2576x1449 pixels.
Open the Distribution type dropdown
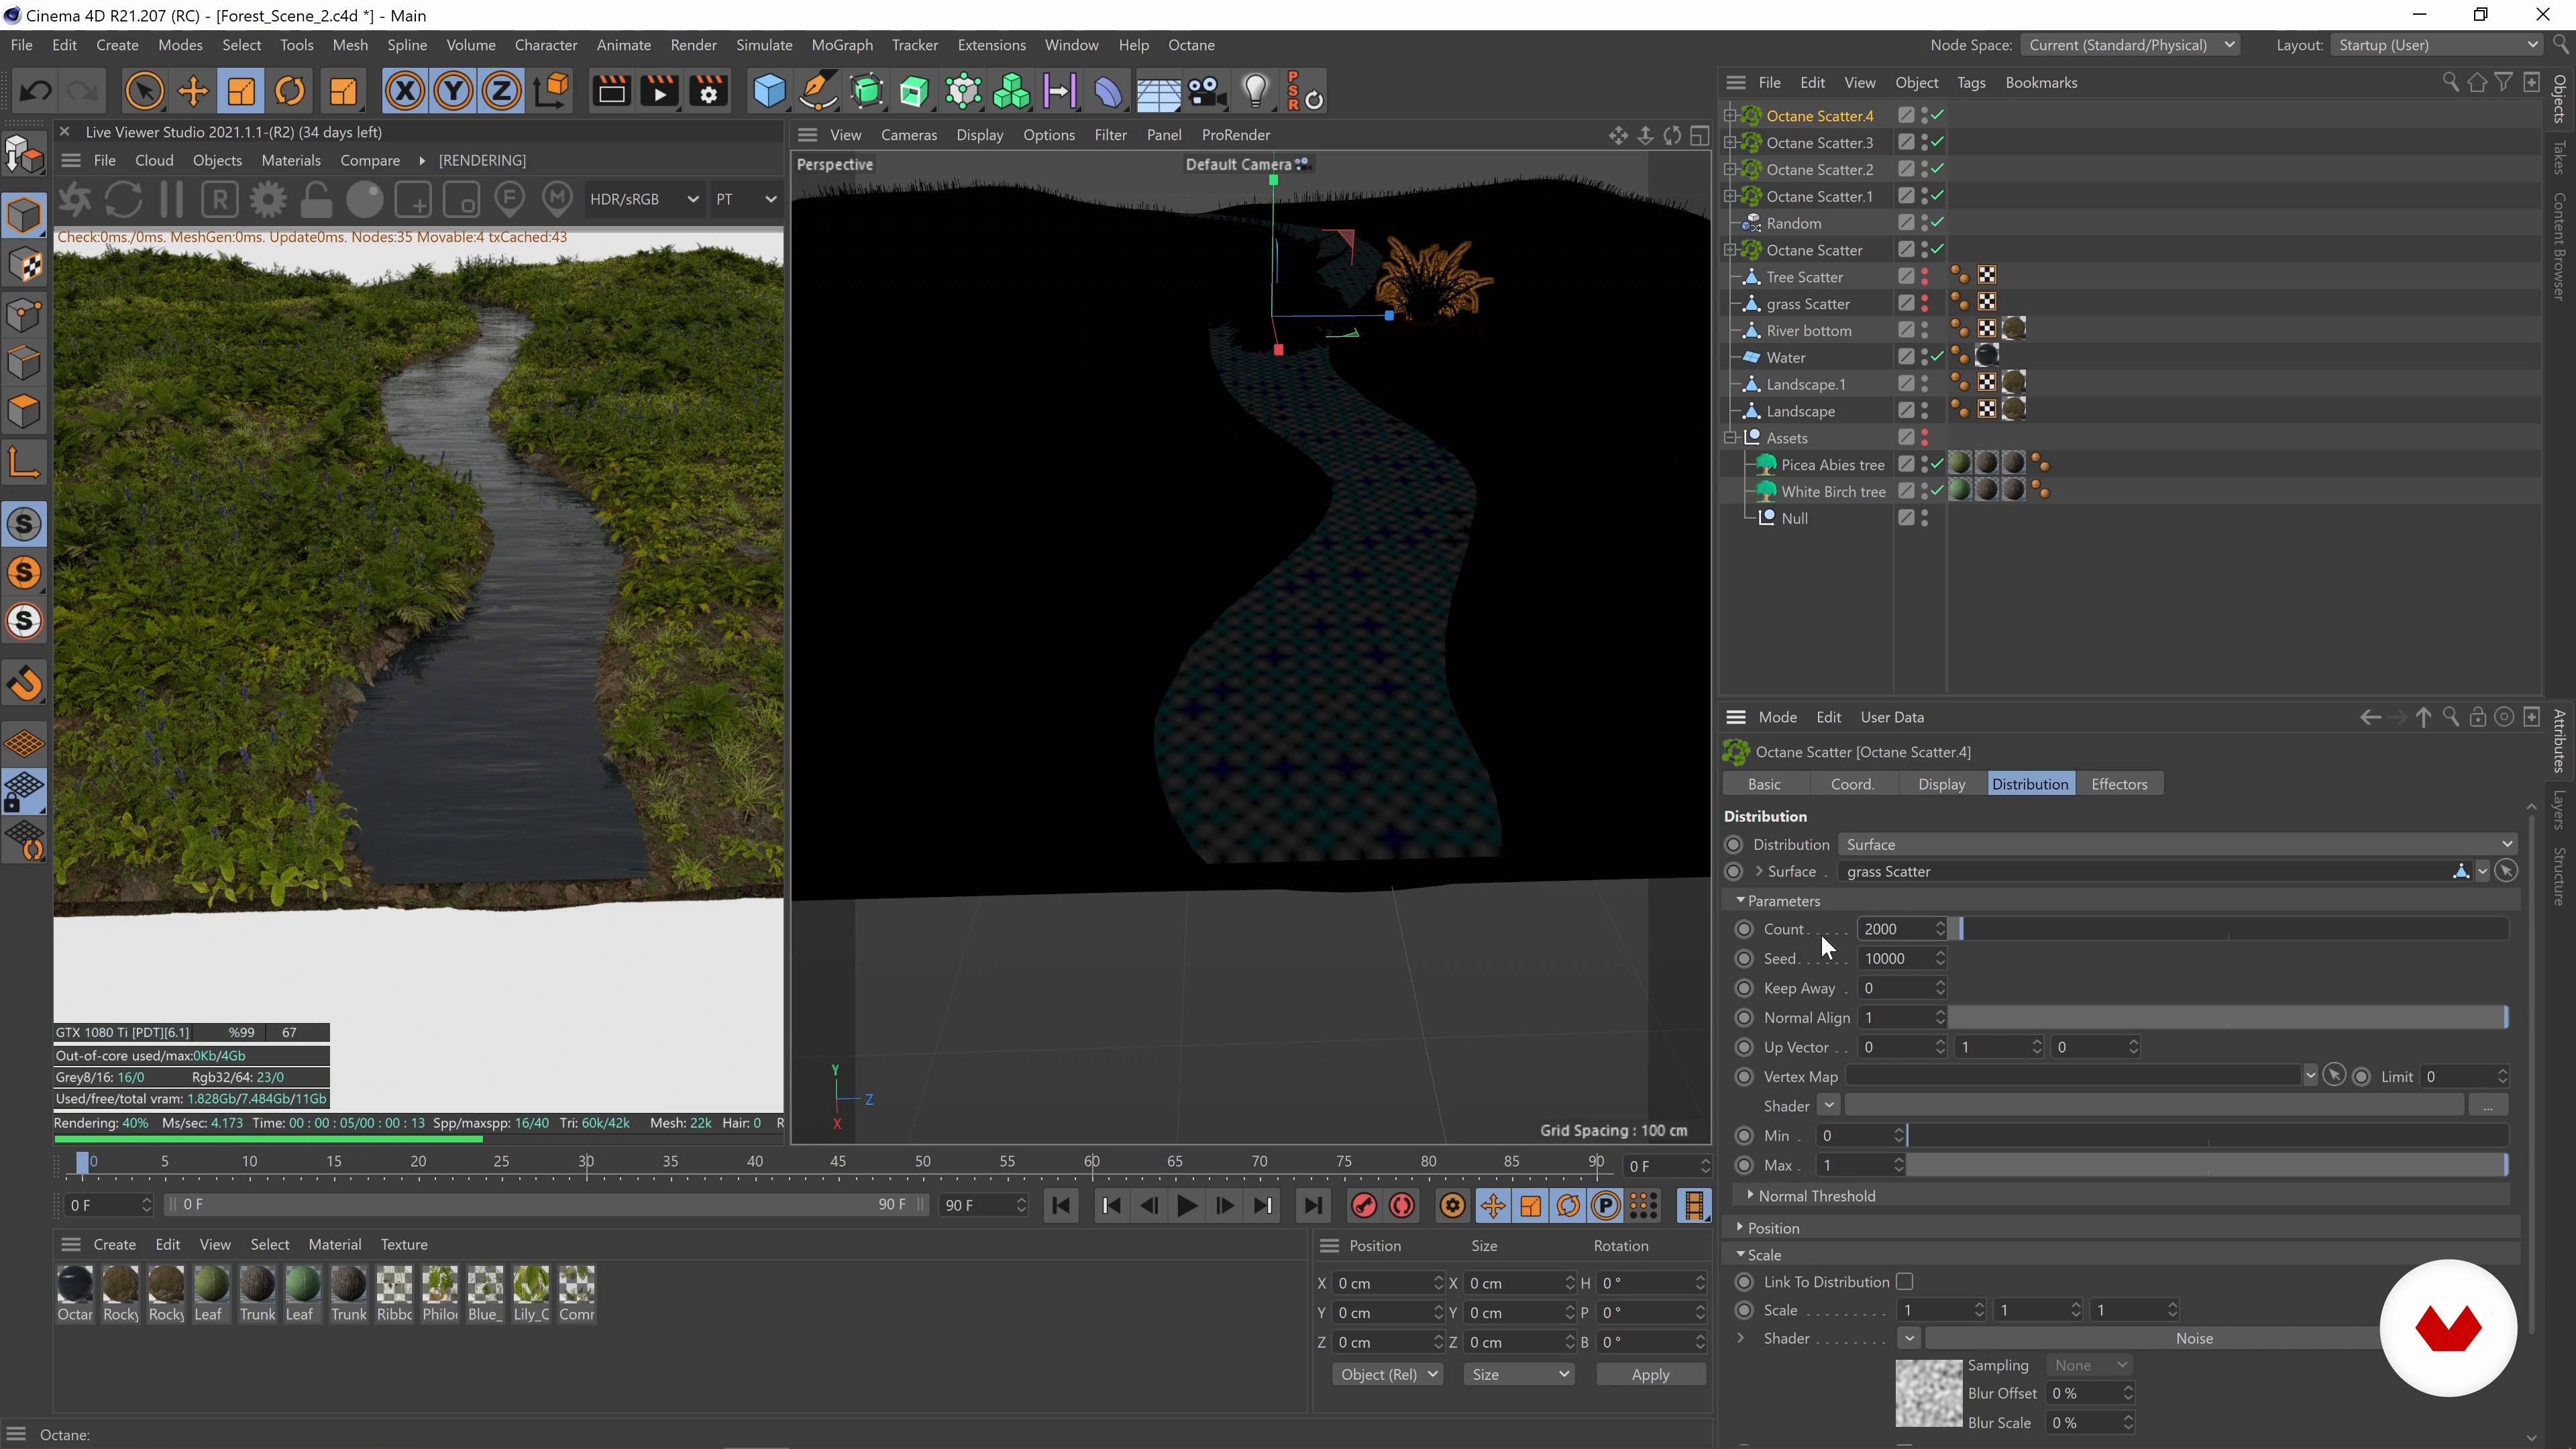[x=2177, y=845]
